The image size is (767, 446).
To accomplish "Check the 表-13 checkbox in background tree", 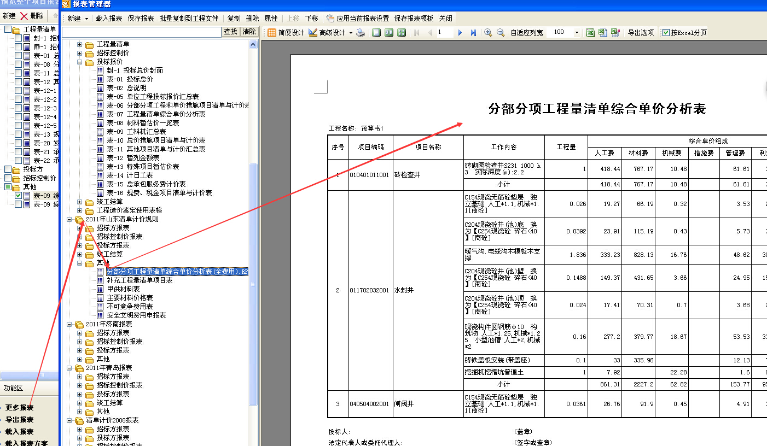I will pyautogui.click(x=18, y=134).
